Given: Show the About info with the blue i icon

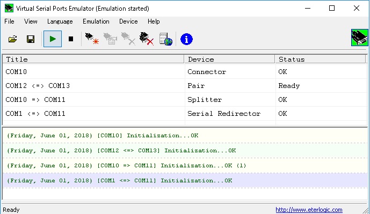Looking at the screenshot, I should coord(186,39).
